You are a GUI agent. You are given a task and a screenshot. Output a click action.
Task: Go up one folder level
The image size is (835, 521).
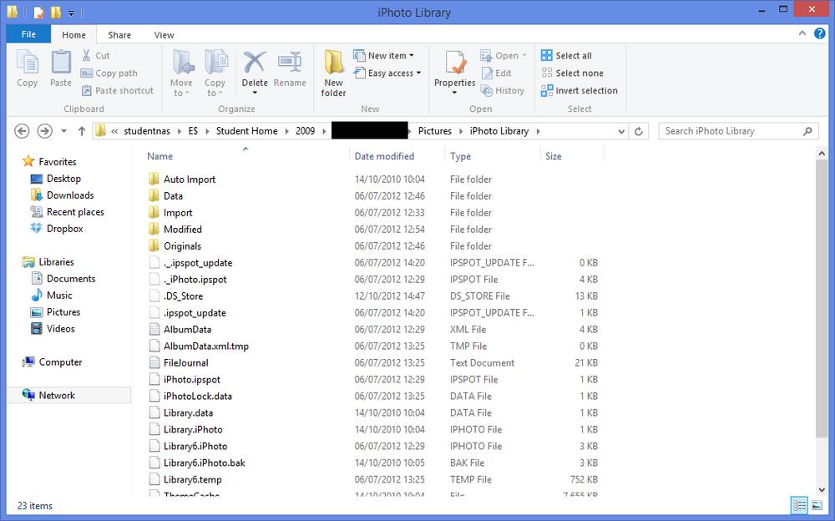[x=82, y=131]
